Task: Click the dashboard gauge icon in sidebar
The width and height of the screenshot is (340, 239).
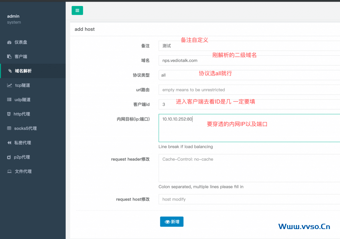Action: [9, 42]
